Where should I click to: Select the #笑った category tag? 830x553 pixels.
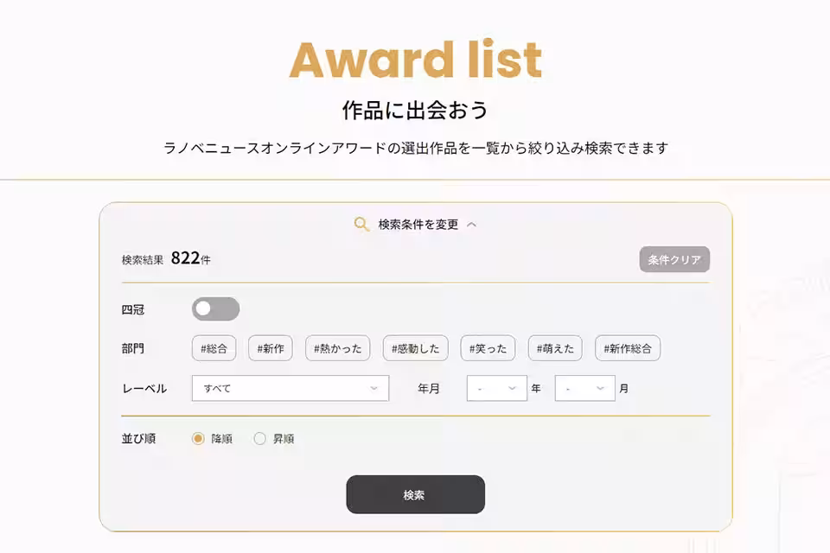coord(487,347)
